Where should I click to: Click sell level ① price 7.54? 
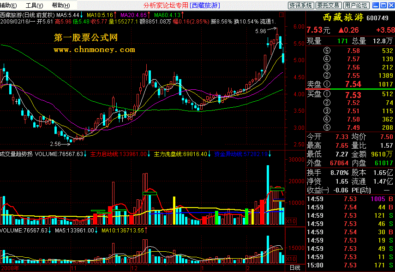(353, 84)
